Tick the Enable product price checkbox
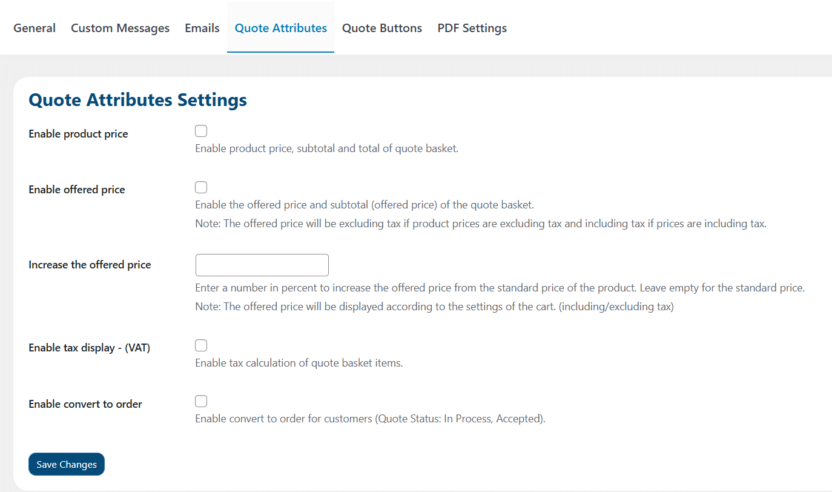The width and height of the screenshot is (832, 492). [201, 131]
